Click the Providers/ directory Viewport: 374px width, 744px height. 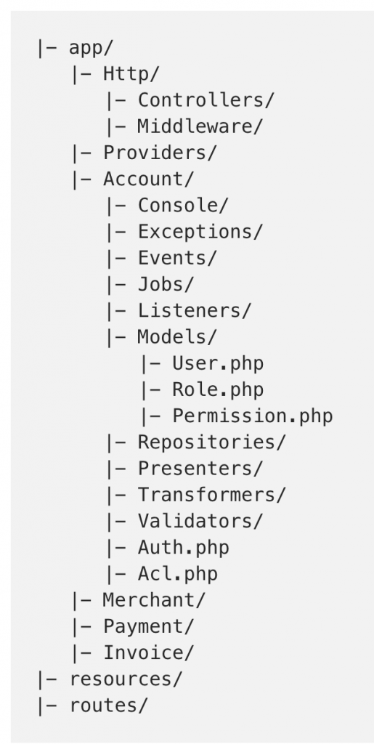tap(160, 153)
